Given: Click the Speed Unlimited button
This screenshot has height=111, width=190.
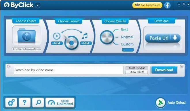Looking at the screenshot, I should pos(60,103).
